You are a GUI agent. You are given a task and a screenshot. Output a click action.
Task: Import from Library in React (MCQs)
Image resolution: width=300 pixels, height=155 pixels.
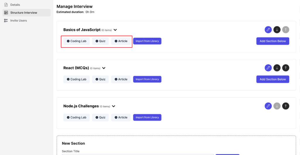point(147,79)
